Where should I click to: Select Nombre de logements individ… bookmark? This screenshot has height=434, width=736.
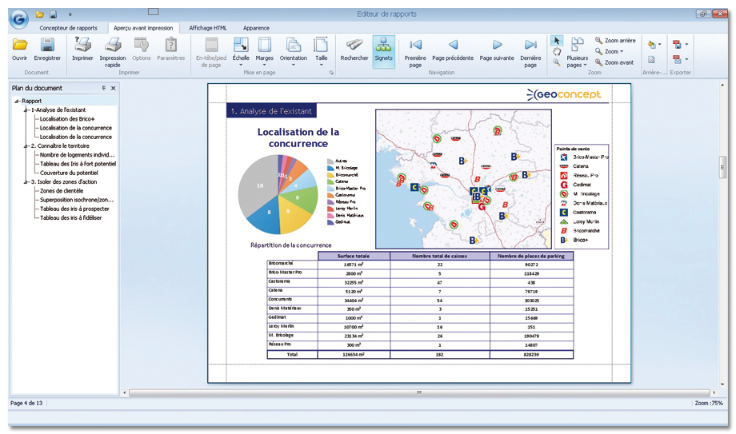click(x=78, y=155)
